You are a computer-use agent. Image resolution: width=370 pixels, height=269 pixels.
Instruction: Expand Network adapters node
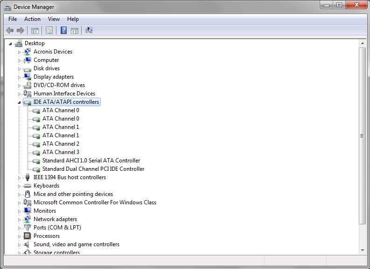(19, 220)
